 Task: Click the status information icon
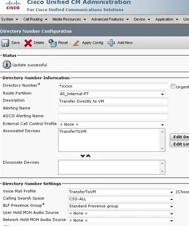pyautogui.click(x=7, y=65)
